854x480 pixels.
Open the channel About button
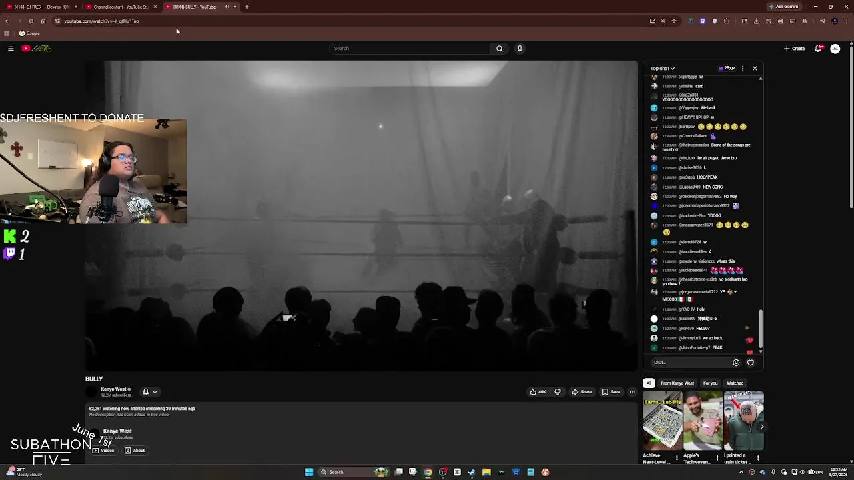135,451
